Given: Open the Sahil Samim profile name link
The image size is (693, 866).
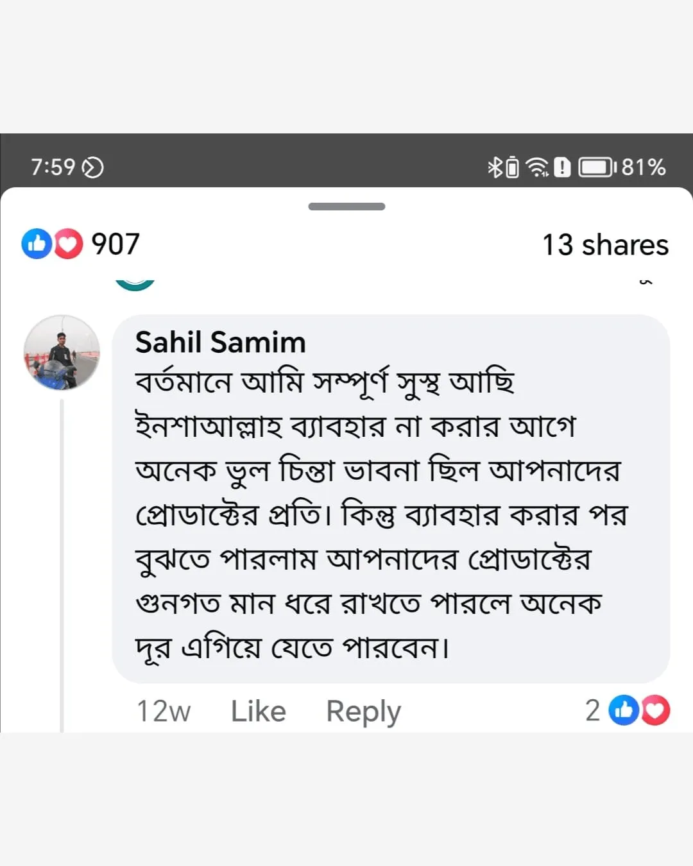Looking at the screenshot, I should point(220,342).
